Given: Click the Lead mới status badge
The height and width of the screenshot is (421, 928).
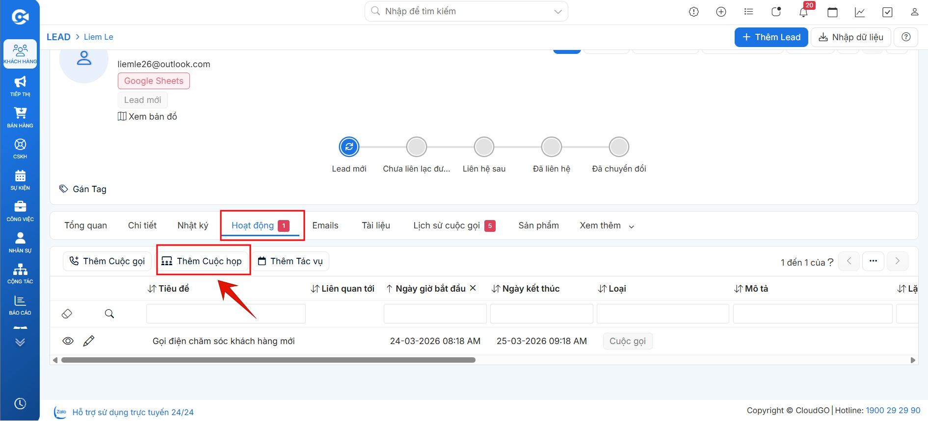Looking at the screenshot, I should tap(142, 100).
